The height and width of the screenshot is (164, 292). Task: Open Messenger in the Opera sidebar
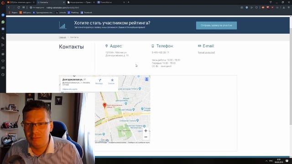click(x=3, y=15)
